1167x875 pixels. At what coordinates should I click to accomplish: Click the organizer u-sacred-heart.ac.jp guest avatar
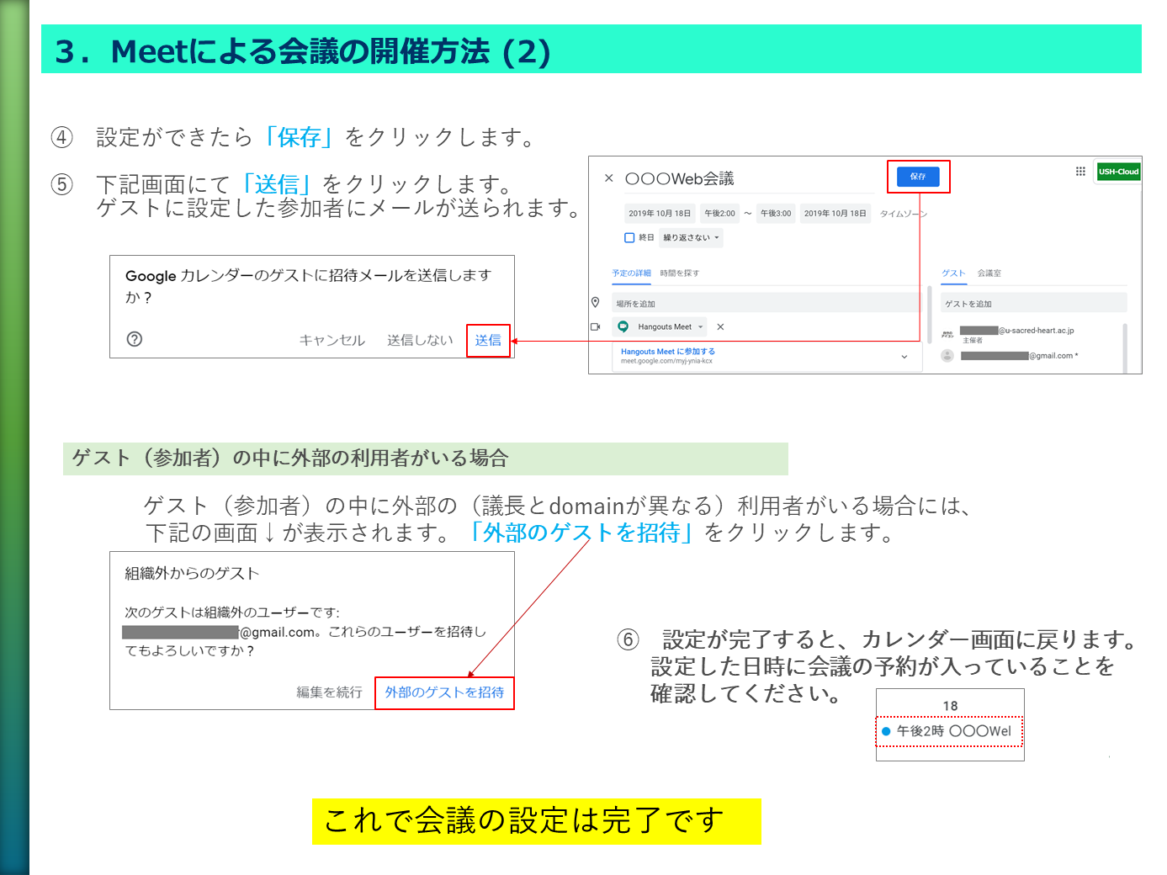coord(947,334)
